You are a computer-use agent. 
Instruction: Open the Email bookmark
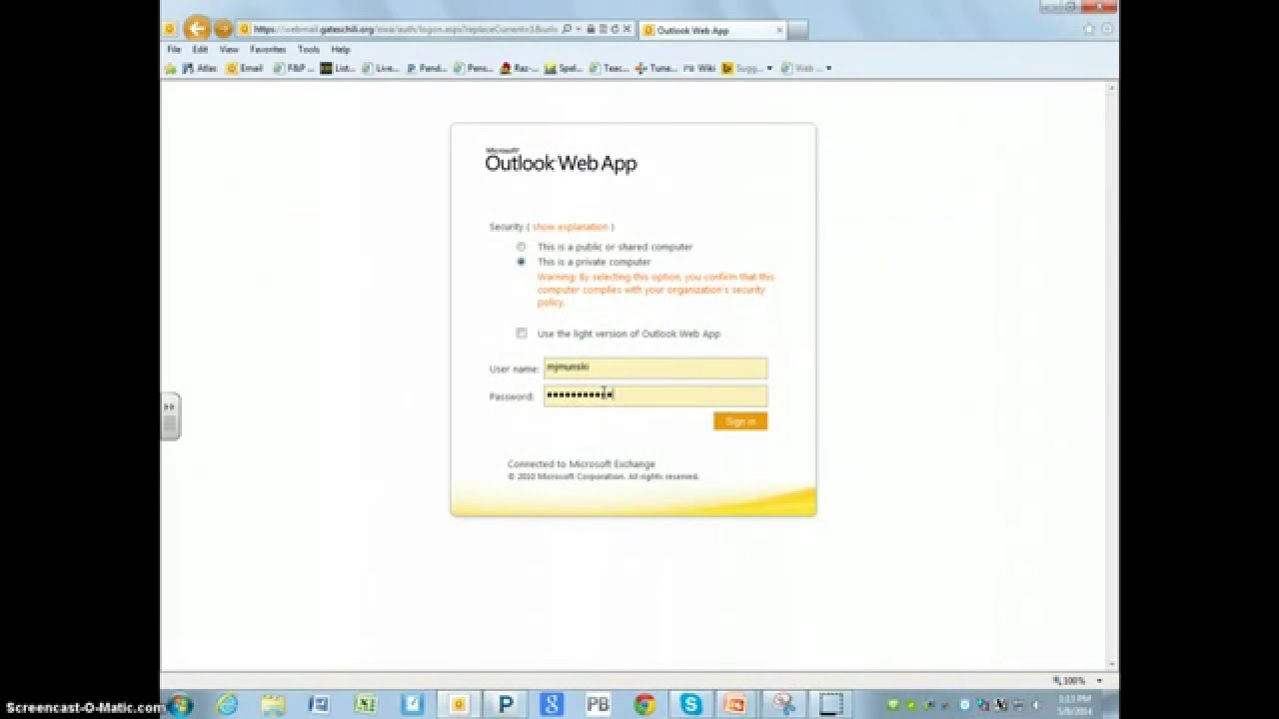pos(245,68)
